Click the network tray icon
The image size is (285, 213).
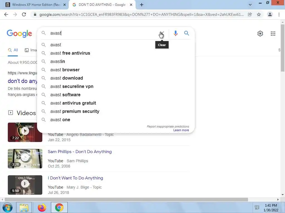pos(257,207)
